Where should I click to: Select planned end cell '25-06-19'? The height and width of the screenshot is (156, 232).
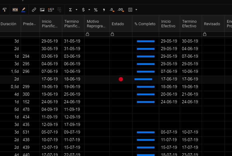click(x=73, y=94)
